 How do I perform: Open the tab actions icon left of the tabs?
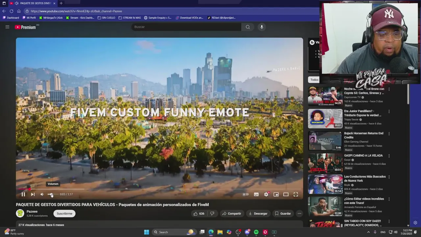point(4,3)
